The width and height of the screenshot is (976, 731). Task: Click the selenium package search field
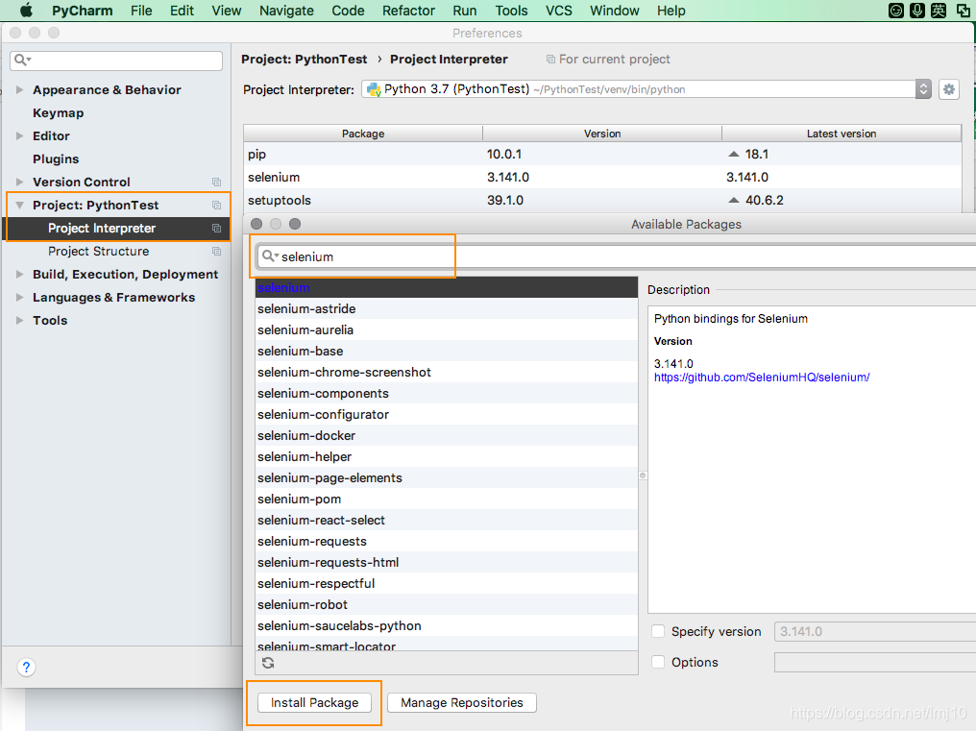(616, 256)
